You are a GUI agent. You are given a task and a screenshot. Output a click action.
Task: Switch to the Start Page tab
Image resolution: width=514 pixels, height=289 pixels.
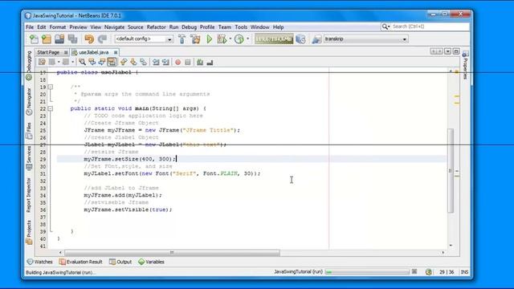click(x=48, y=52)
